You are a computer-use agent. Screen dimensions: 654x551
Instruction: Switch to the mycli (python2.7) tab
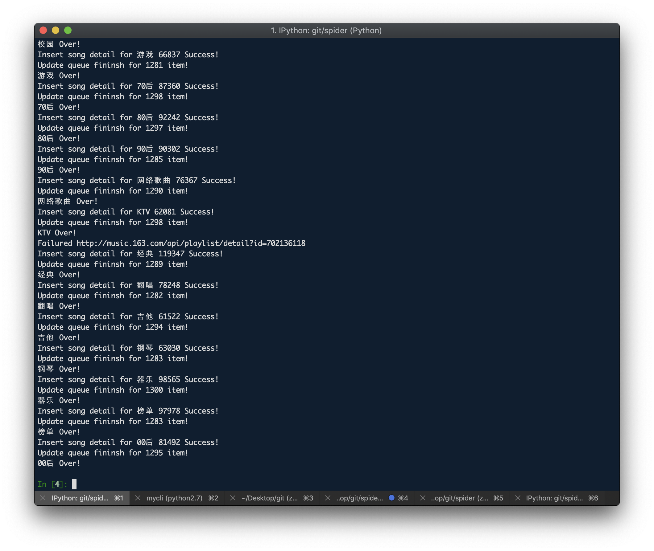coord(174,498)
